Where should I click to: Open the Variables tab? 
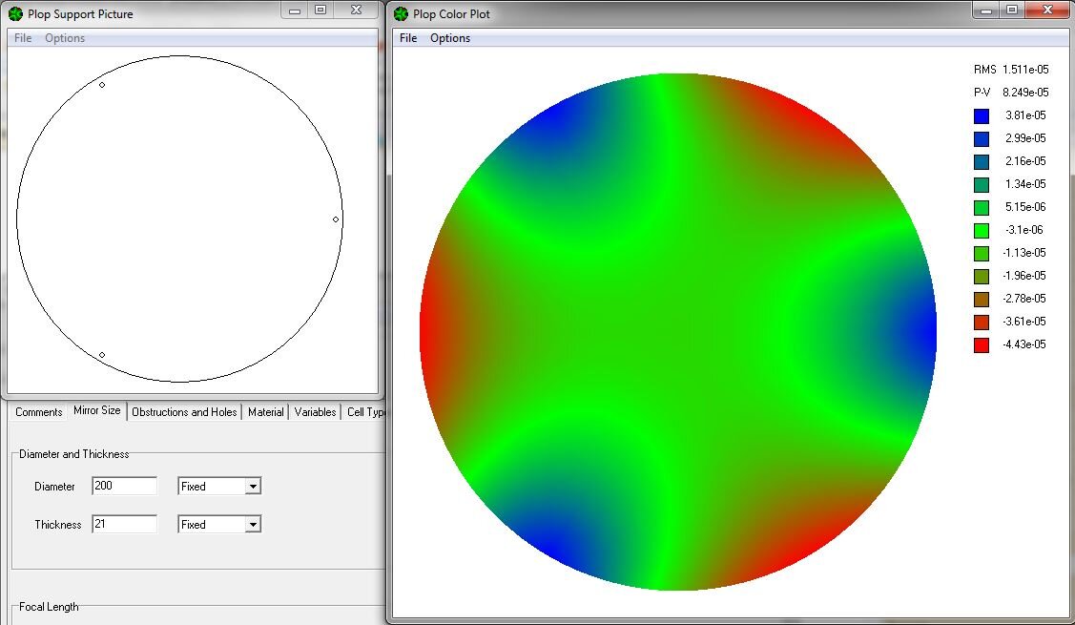click(315, 411)
